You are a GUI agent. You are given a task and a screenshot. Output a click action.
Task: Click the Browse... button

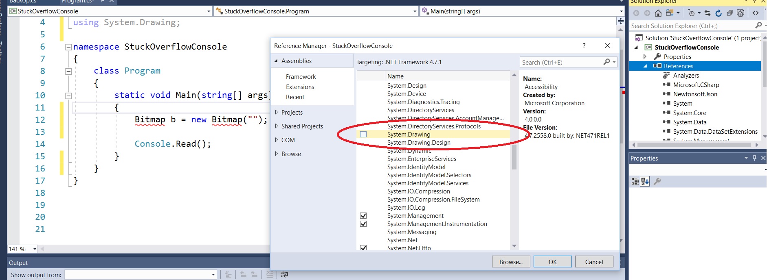(511, 262)
